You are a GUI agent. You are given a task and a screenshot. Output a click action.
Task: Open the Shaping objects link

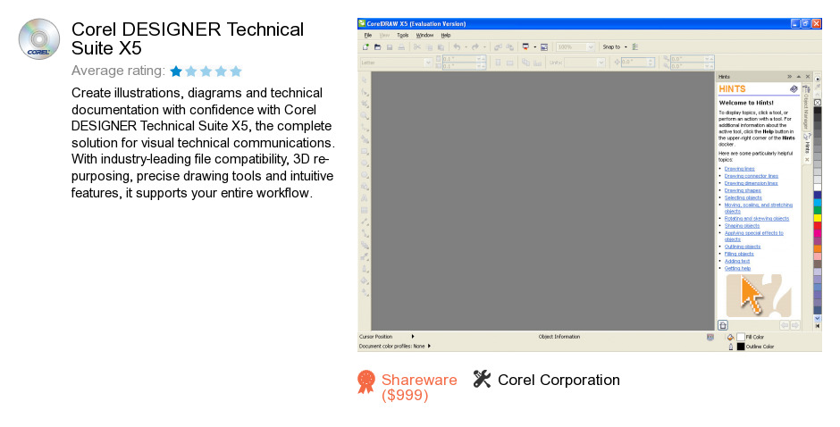click(x=742, y=225)
